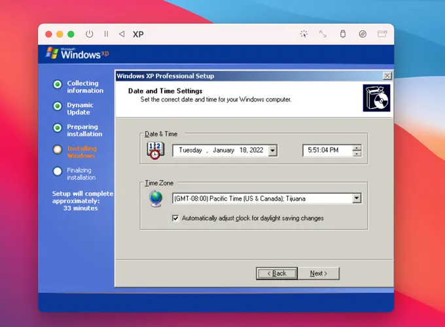Click the Installing Windows step indicator

58,149
